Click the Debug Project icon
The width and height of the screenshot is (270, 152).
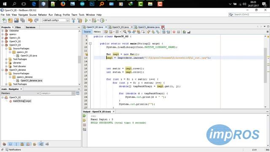[x=94, y=20]
